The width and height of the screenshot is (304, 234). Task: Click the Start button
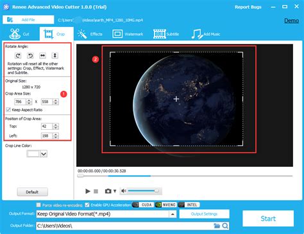(268, 219)
